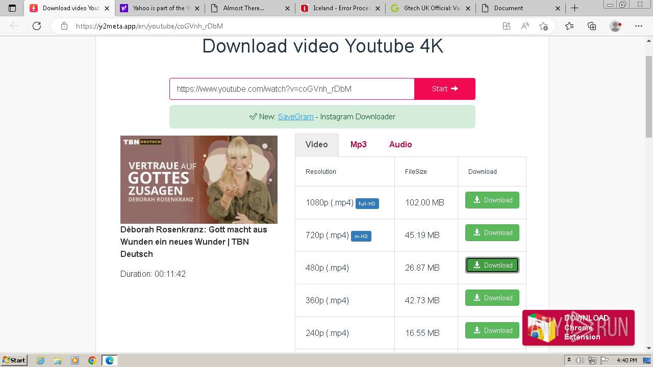Viewport: 653px width, 367px height.
Task: Open the Collections icon
Action: coord(592,26)
